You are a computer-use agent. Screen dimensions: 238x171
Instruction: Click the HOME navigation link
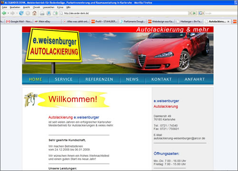point(36,79)
